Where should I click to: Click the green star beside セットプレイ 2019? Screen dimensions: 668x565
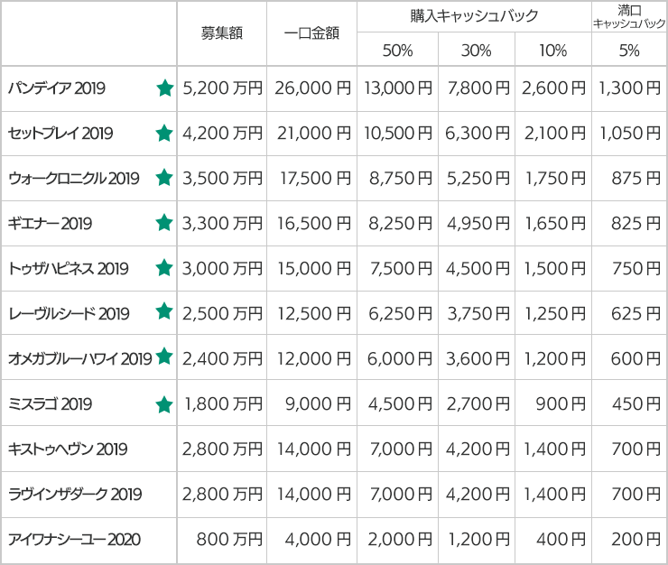[164, 134]
